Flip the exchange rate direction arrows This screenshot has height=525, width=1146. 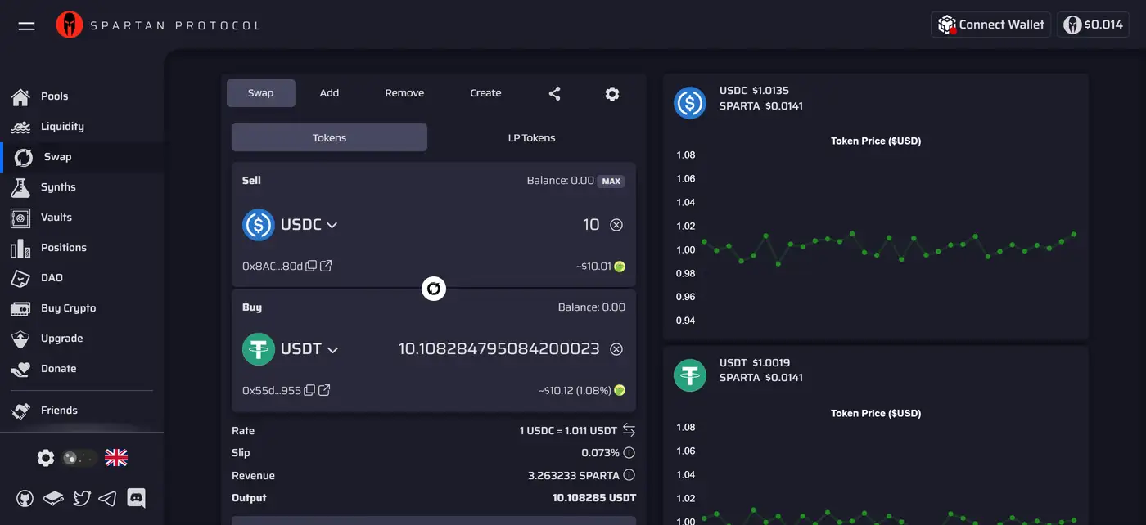(629, 430)
